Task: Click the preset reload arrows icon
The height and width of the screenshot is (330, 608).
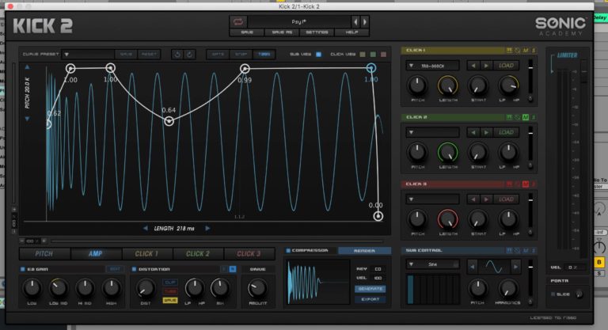Action: [x=238, y=21]
